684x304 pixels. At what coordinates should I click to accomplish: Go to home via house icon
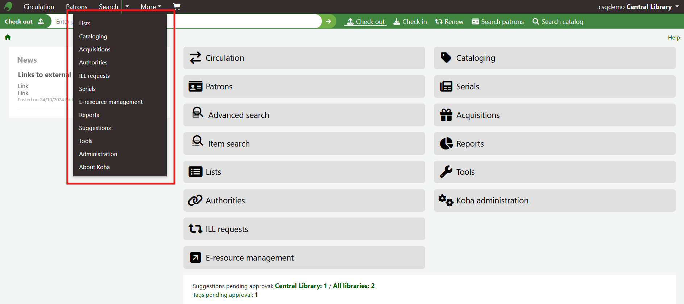tap(8, 37)
